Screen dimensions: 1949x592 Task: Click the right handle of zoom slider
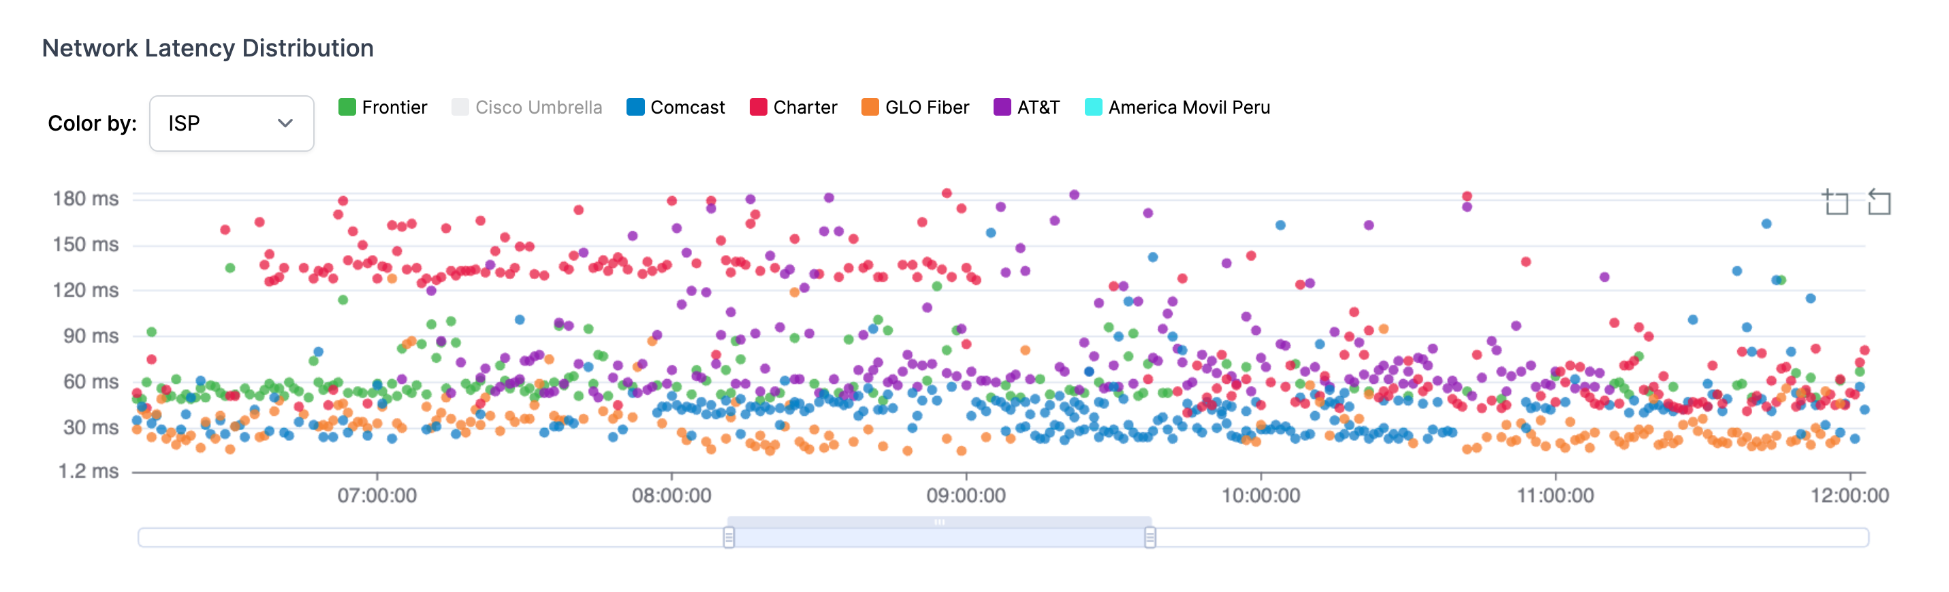click(x=1150, y=538)
